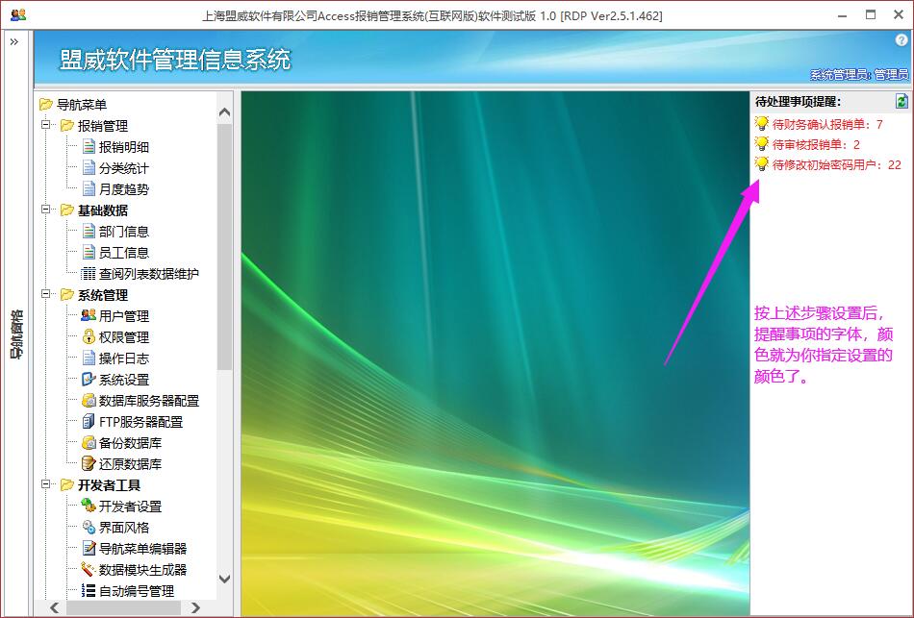
Task: Click the tree's scroll right arrow
Action: [195, 607]
